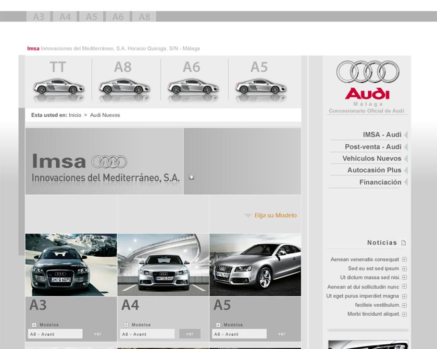The width and height of the screenshot is (437, 349).
Task: Open the A3 car photo
Action: pyautogui.click(x=71, y=265)
